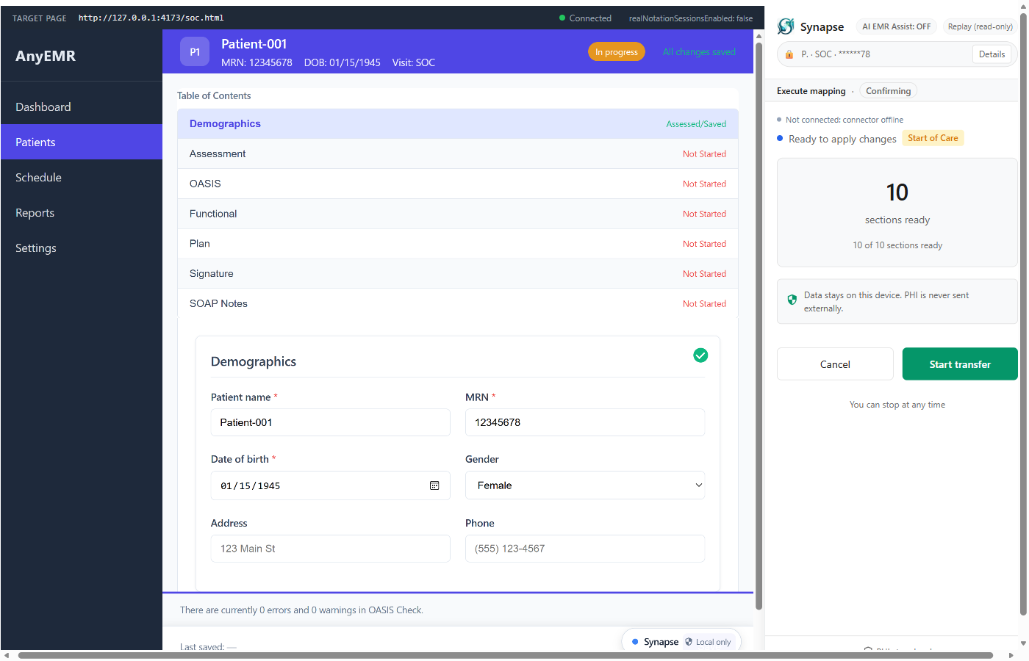Expand the SOAP Notes section

point(457,303)
